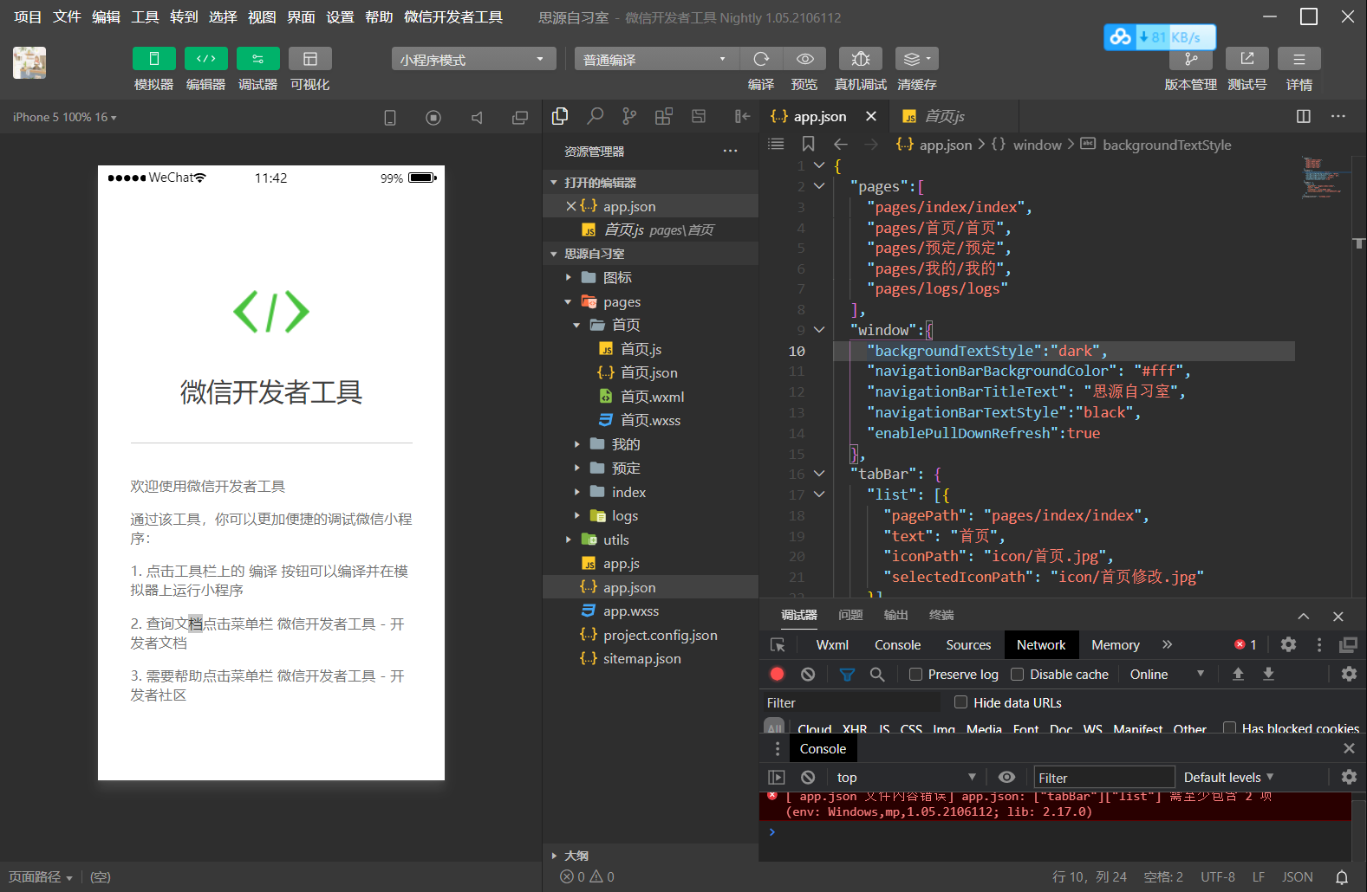
Task: Toggle the red network record button
Action: tap(777, 674)
